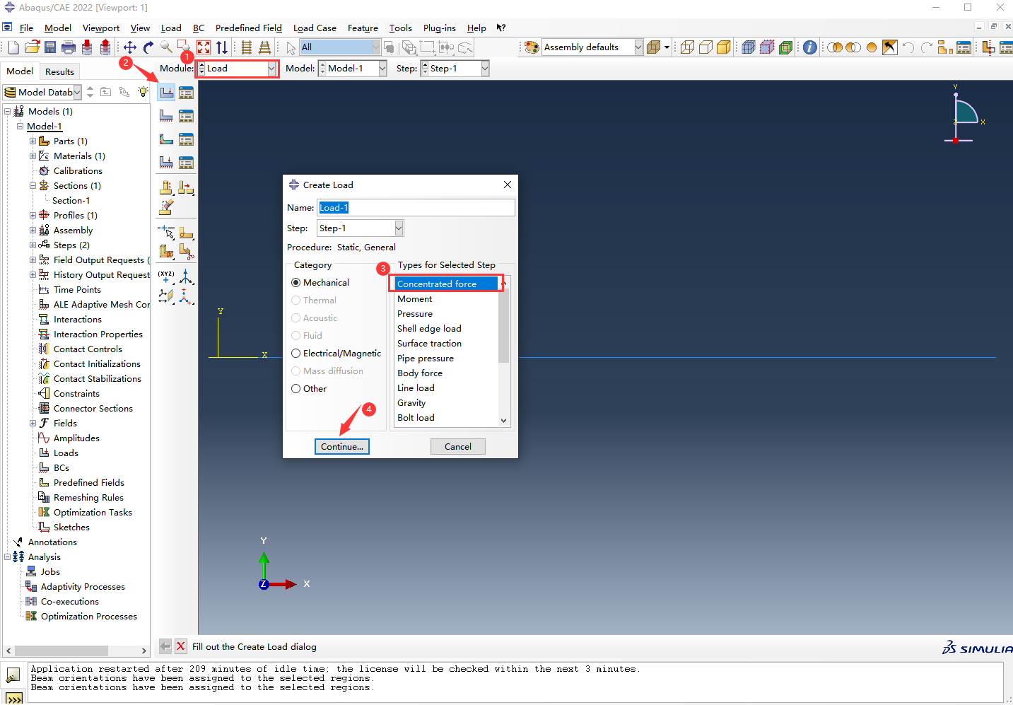
Task: Click the Continue... button
Action: [x=342, y=447]
